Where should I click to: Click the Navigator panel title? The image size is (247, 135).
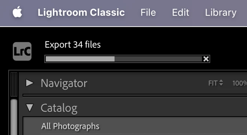click(x=64, y=83)
